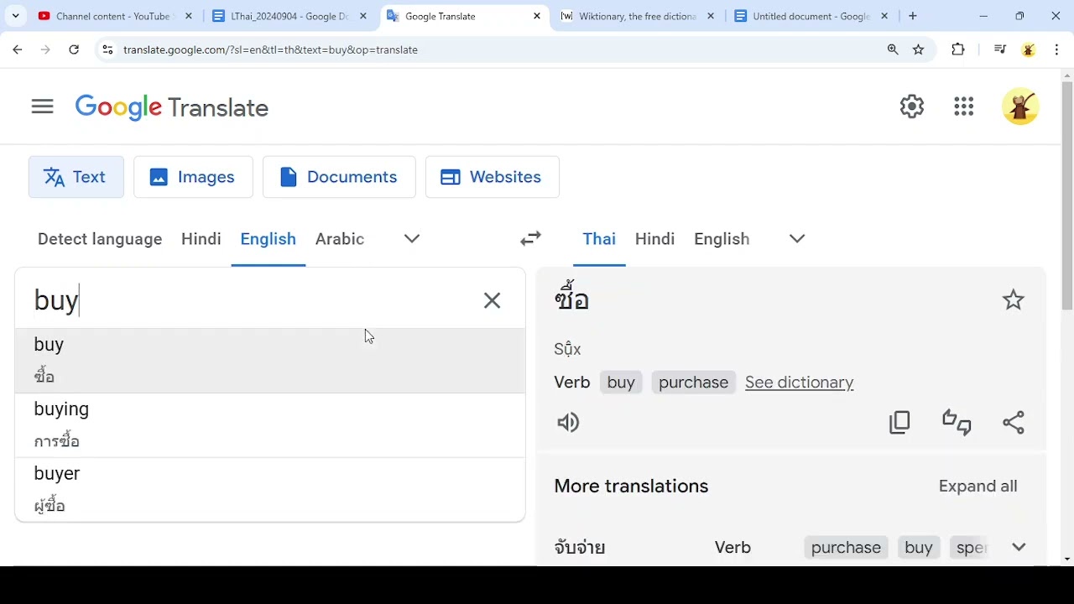Open Chrome three-dot menu
This screenshot has width=1074, height=604.
point(1057,49)
